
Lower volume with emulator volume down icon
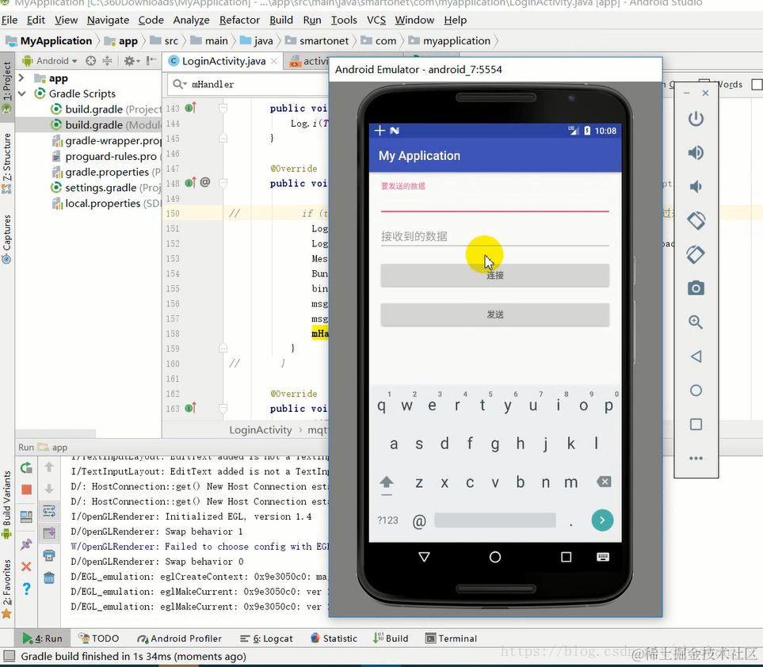click(x=696, y=187)
